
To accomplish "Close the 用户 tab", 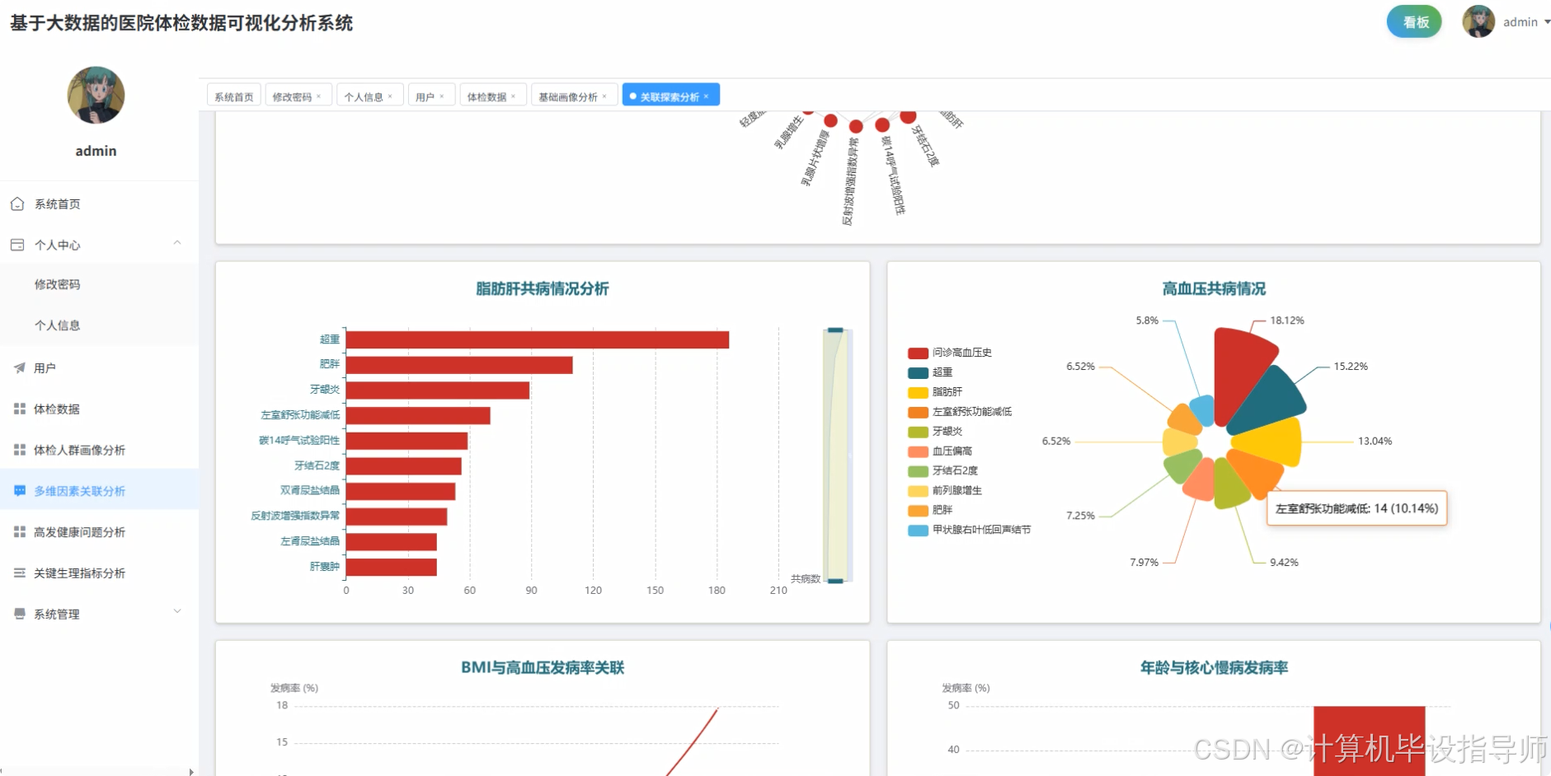I will (x=442, y=96).
